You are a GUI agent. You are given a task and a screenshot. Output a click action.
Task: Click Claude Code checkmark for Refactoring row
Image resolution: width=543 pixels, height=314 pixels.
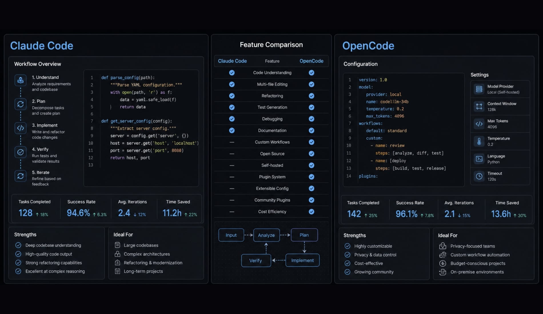point(232,96)
